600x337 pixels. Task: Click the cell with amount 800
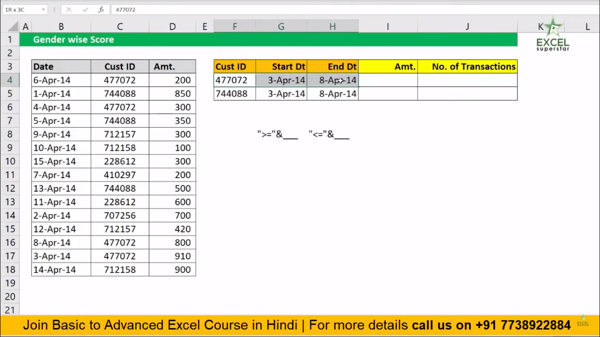pos(172,243)
